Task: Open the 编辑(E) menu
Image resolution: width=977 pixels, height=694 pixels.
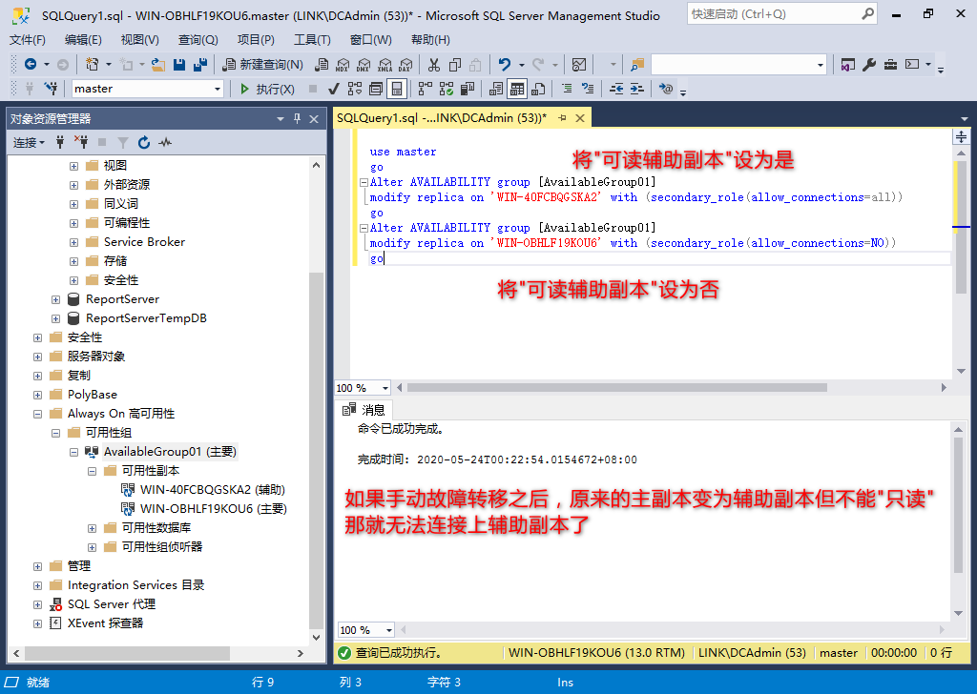Action: tap(84, 40)
